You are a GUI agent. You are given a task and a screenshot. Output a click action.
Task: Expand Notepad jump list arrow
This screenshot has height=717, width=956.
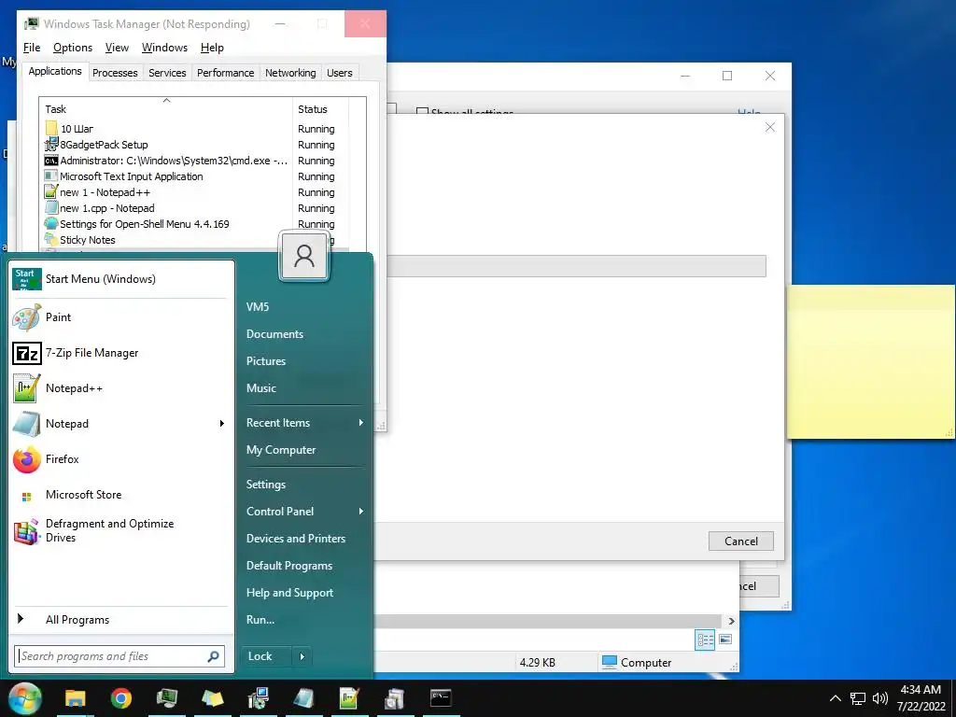pos(222,423)
